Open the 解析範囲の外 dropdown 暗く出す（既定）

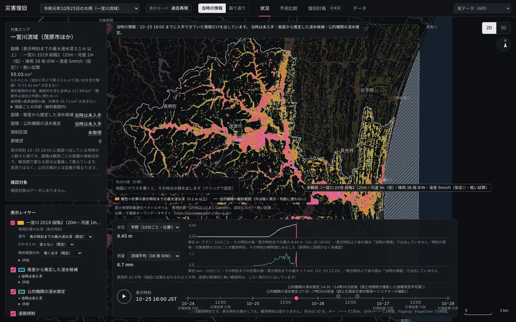[x=62, y=253]
